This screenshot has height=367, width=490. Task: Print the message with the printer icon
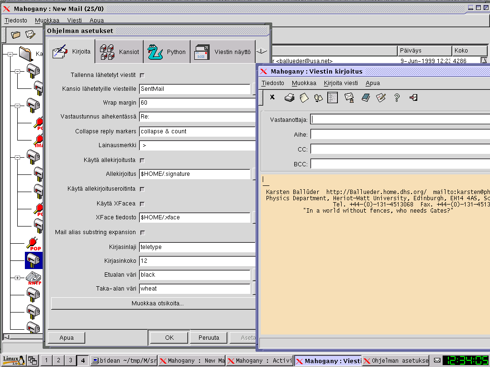(290, 97)
